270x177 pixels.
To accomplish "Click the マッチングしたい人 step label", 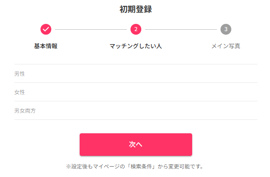I will [136, 46].
